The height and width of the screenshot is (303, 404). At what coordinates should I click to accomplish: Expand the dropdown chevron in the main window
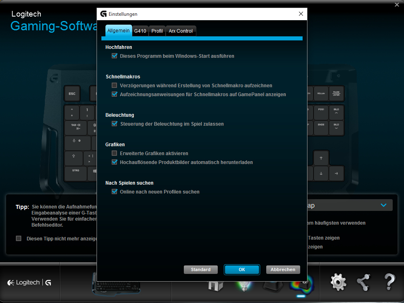[x=383, y=205]
